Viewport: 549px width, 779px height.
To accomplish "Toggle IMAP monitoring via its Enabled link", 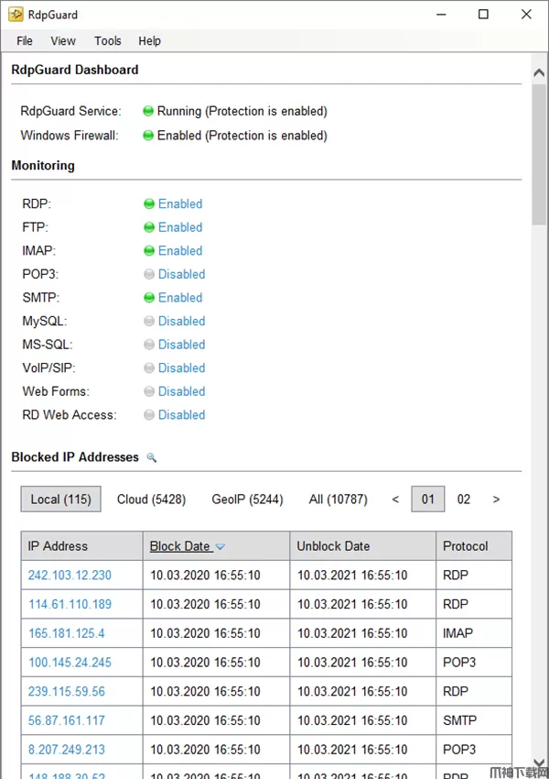I will [x=180, y=251].
